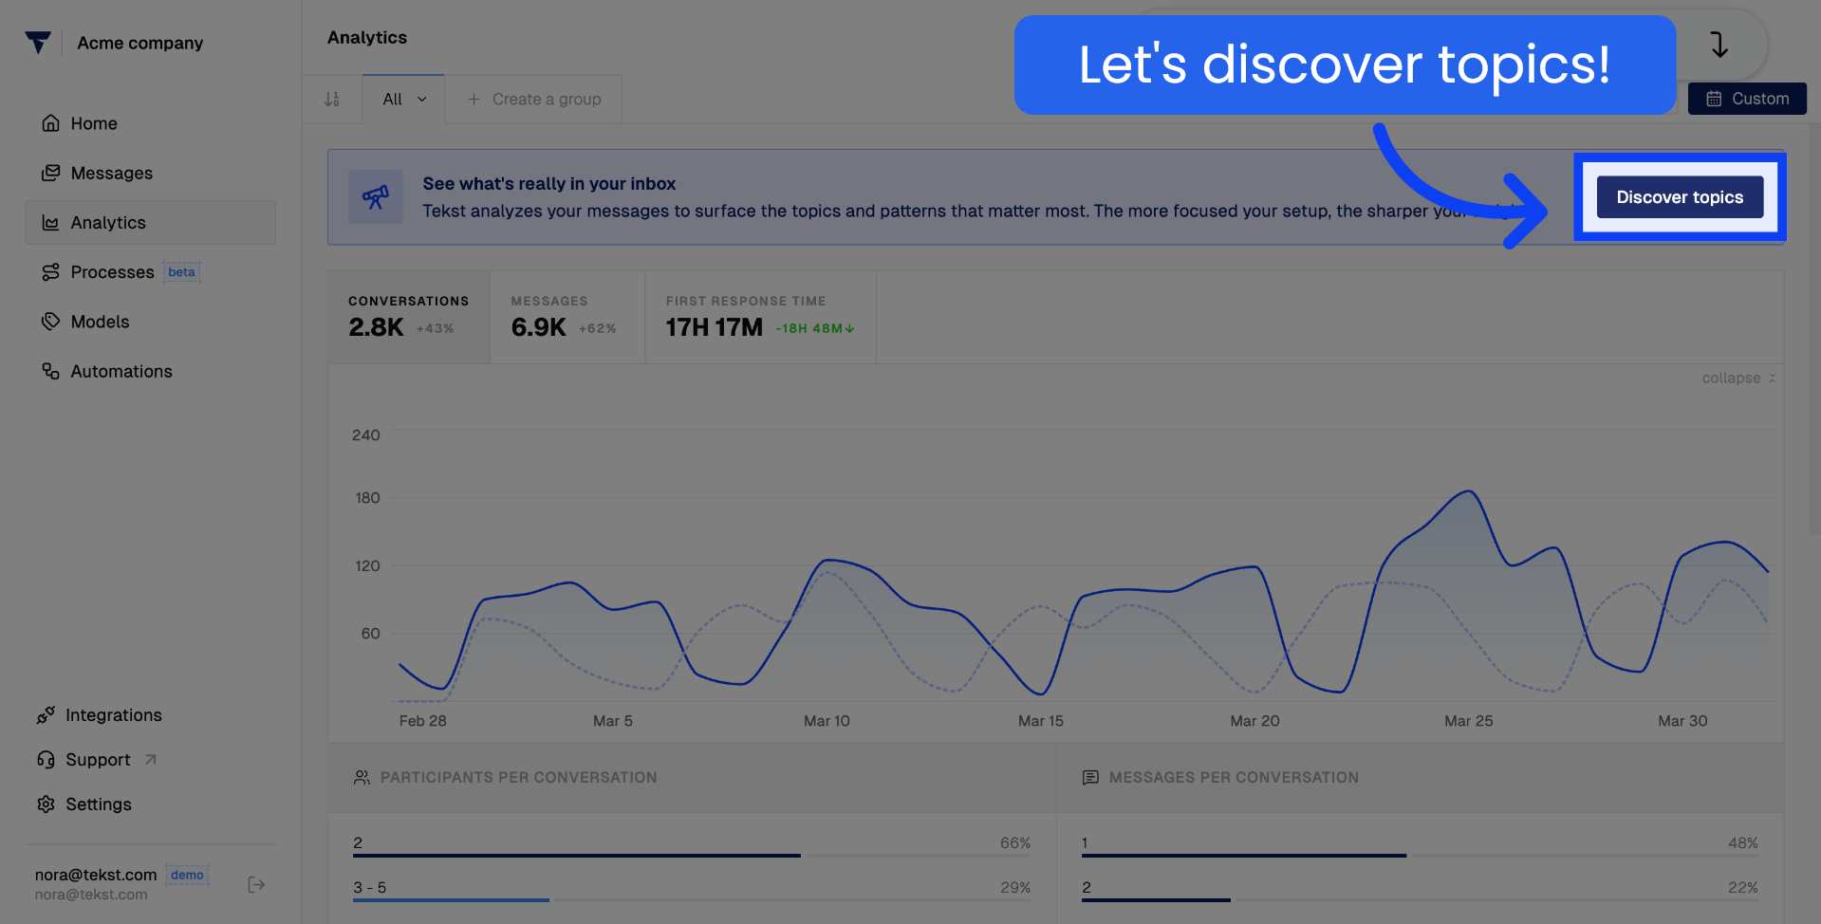The image size is (1821, 924).
Task: Click the Tekst logo icon
Action: pos(38,43)
